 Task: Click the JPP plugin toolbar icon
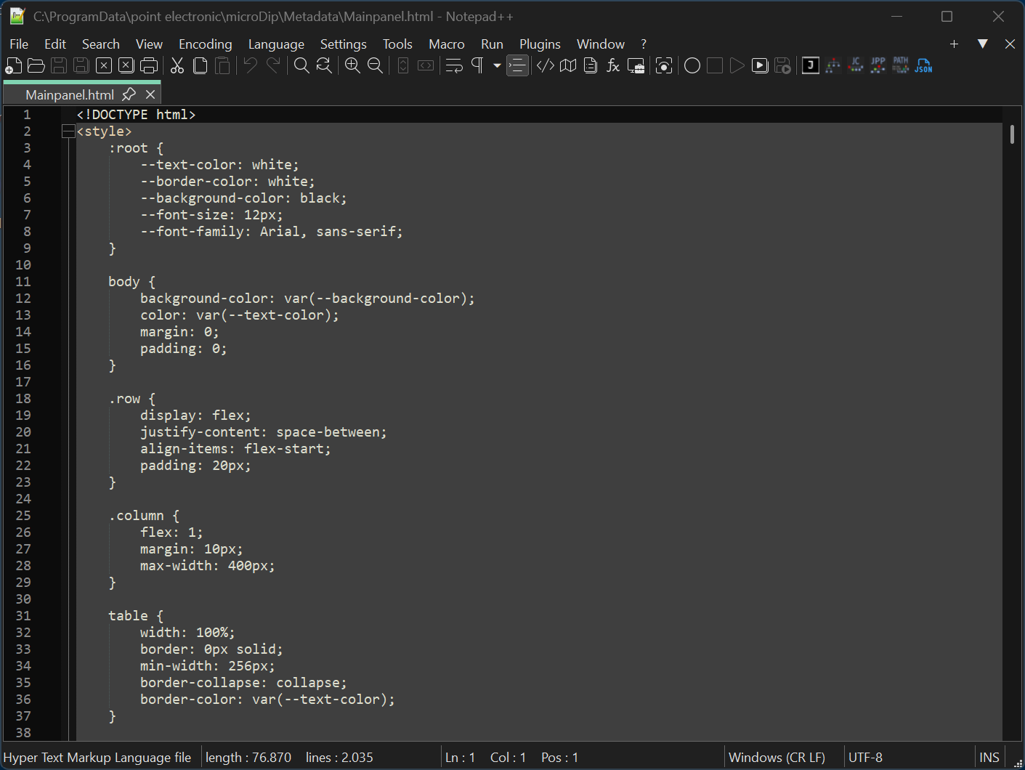[x=878, y=66]
